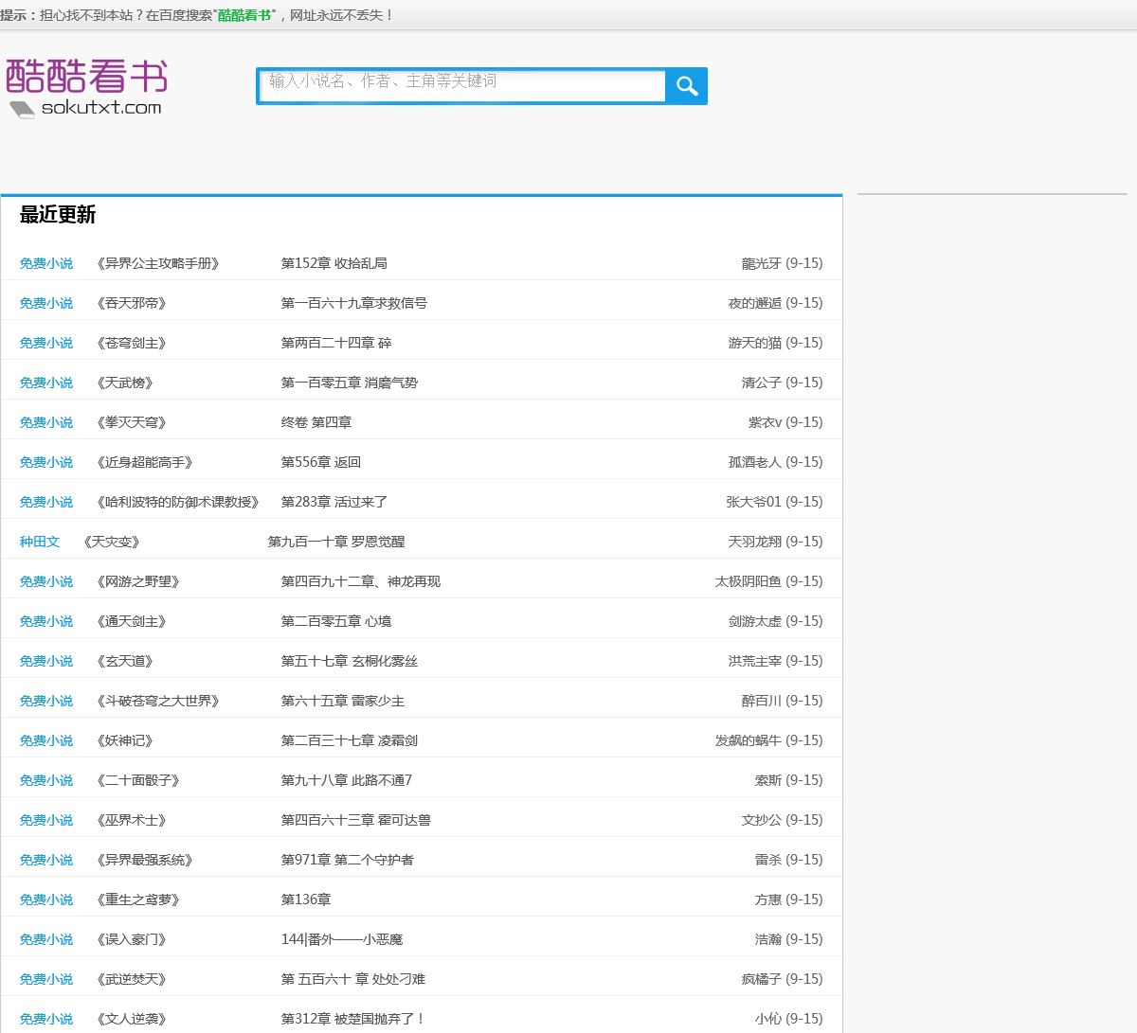
Task: Open chapter 第312章 被楚国抛弃了！
Action: click(x=353, y=1019)
